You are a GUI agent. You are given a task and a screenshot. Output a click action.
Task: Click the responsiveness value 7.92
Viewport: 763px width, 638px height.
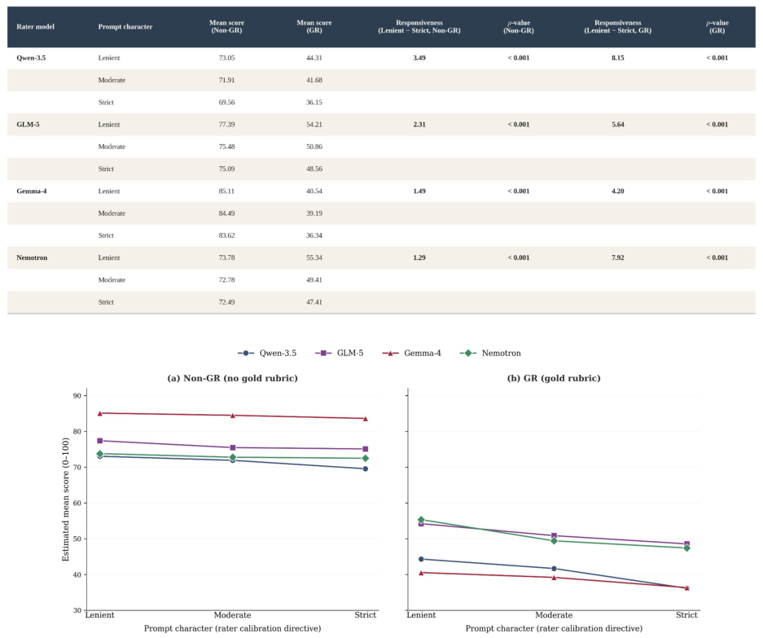pos(618,257)
